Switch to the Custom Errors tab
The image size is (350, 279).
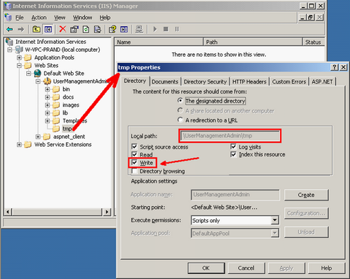(289, 81)
